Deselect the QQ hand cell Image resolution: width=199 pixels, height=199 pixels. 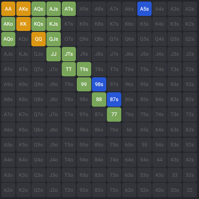(x=39, y=39)
